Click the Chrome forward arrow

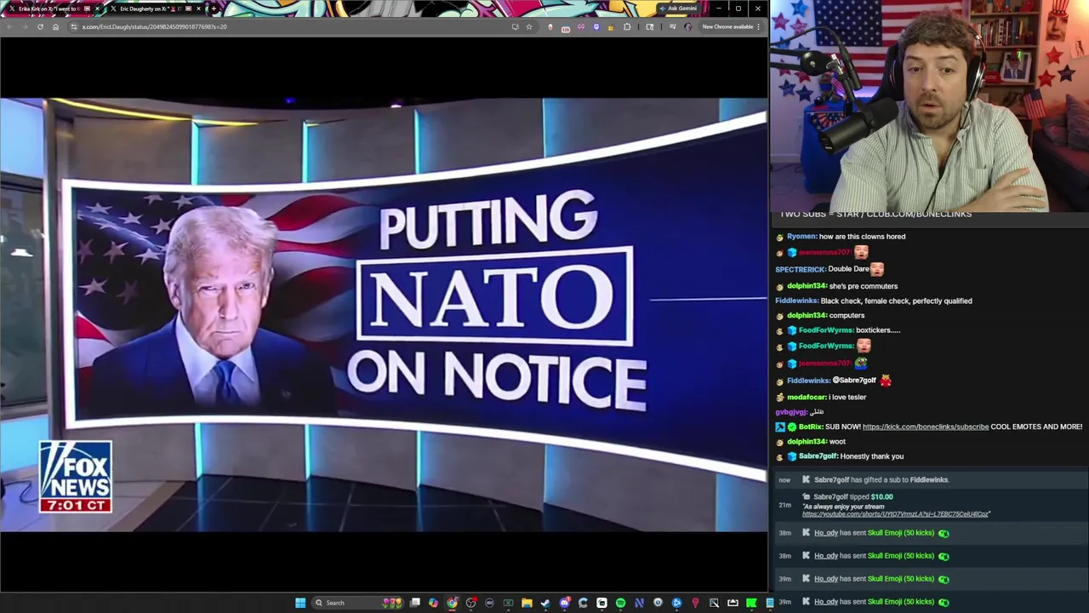[x=26, y=26]
